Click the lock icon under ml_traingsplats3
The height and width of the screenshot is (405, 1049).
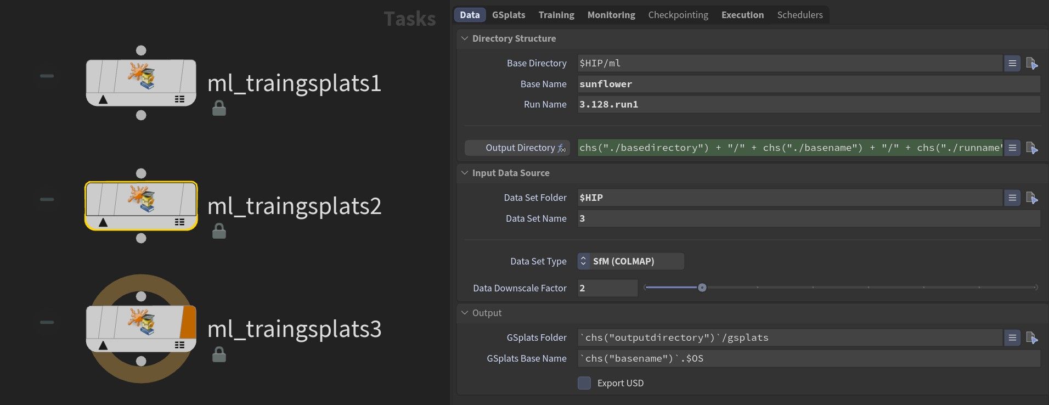pos(219,355)
